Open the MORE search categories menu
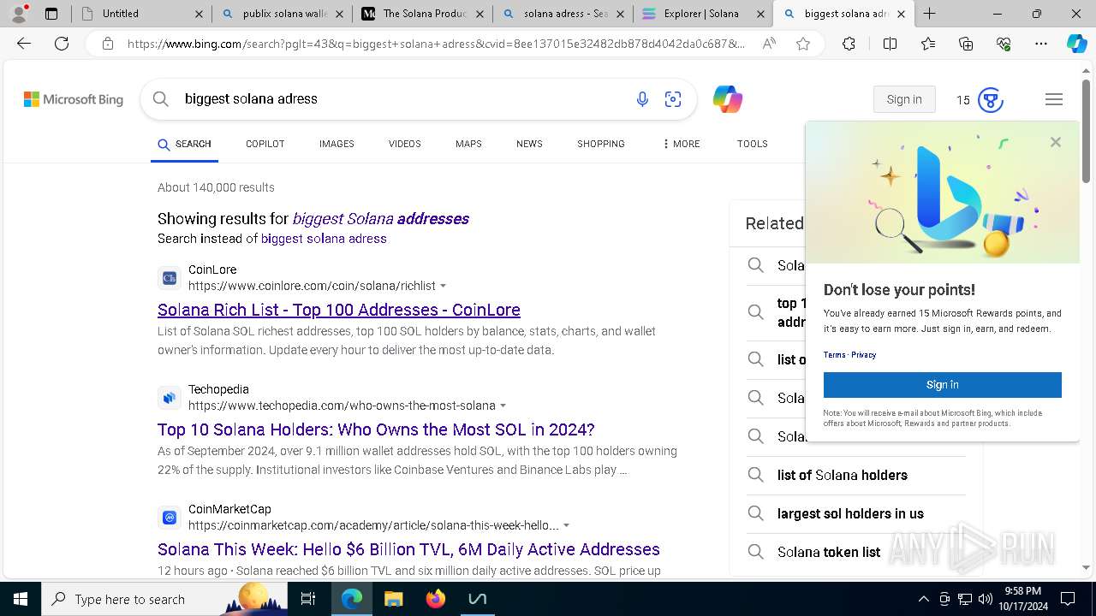This screenshot has width=1096, height=616. (681, 144)
